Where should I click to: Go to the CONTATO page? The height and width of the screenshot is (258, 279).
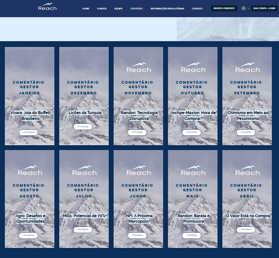(197, 8)
